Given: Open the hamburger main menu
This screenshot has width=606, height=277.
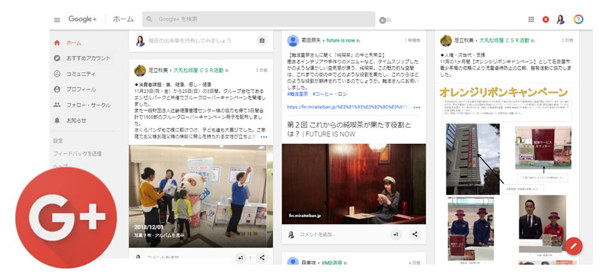Looking at the screenshot, I should 57,20.
